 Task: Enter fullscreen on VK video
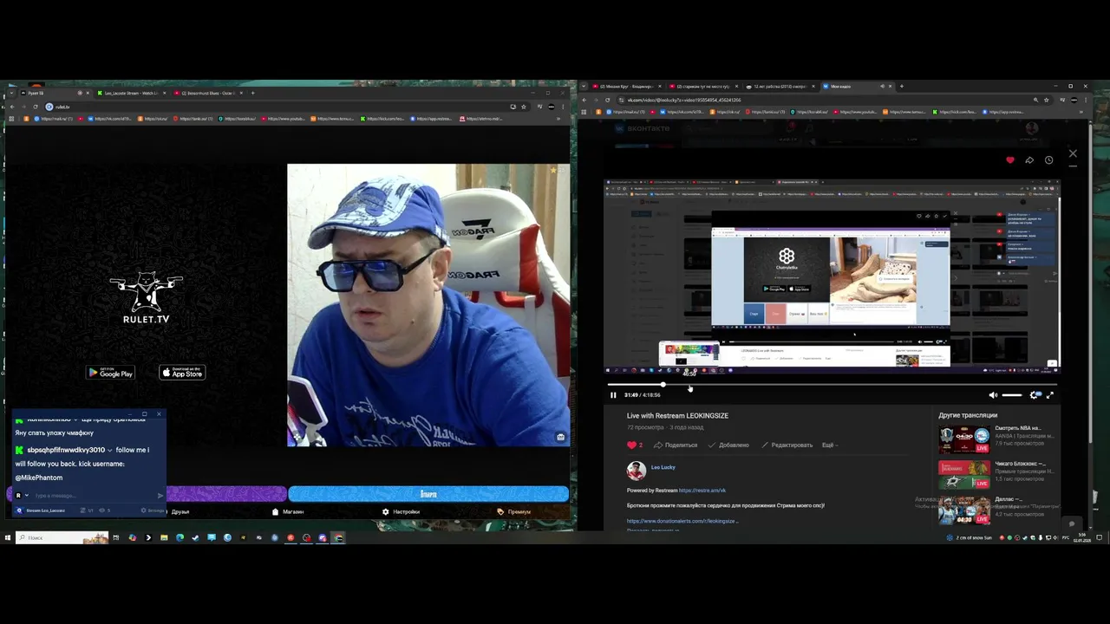1050,395
